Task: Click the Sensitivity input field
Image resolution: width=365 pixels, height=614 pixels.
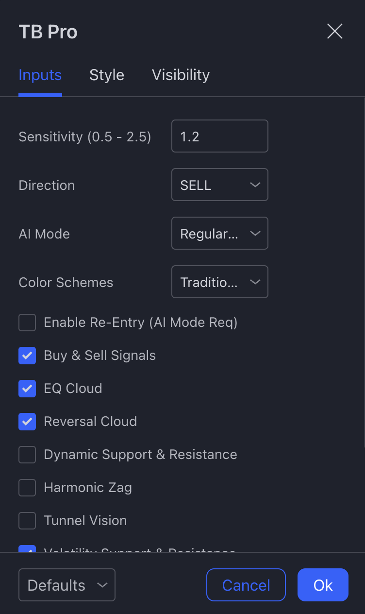Action: (x=219, y=136)
